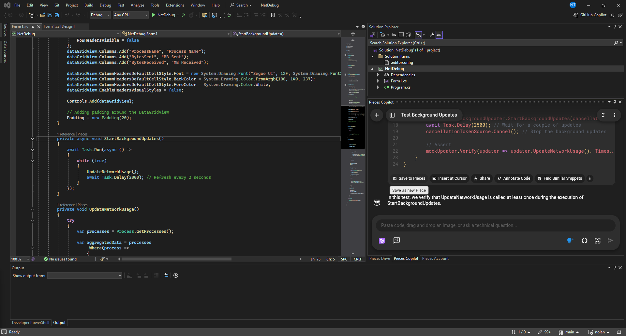Click the wrench Properties icon in Solution Explorer

click(432, 35)
